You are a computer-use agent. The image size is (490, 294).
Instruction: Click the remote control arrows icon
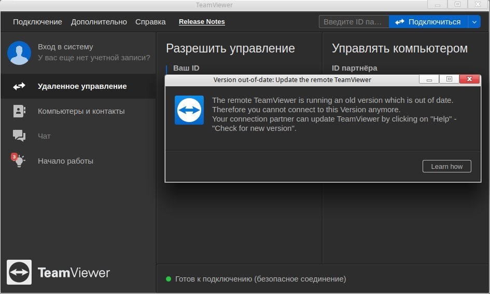point(19,86)
